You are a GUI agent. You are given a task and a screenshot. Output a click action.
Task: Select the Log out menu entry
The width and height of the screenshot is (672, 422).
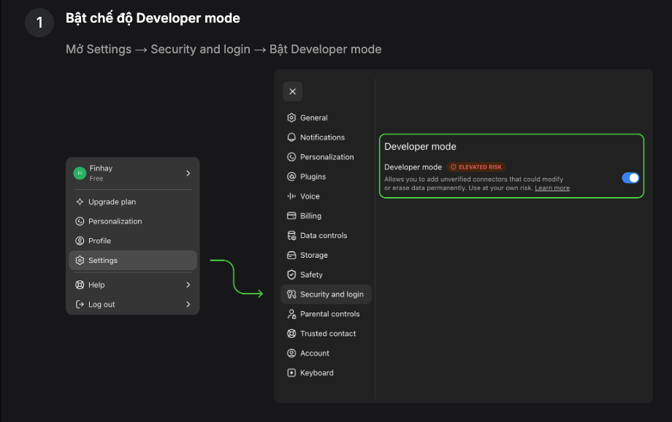[x=133, y=304]
